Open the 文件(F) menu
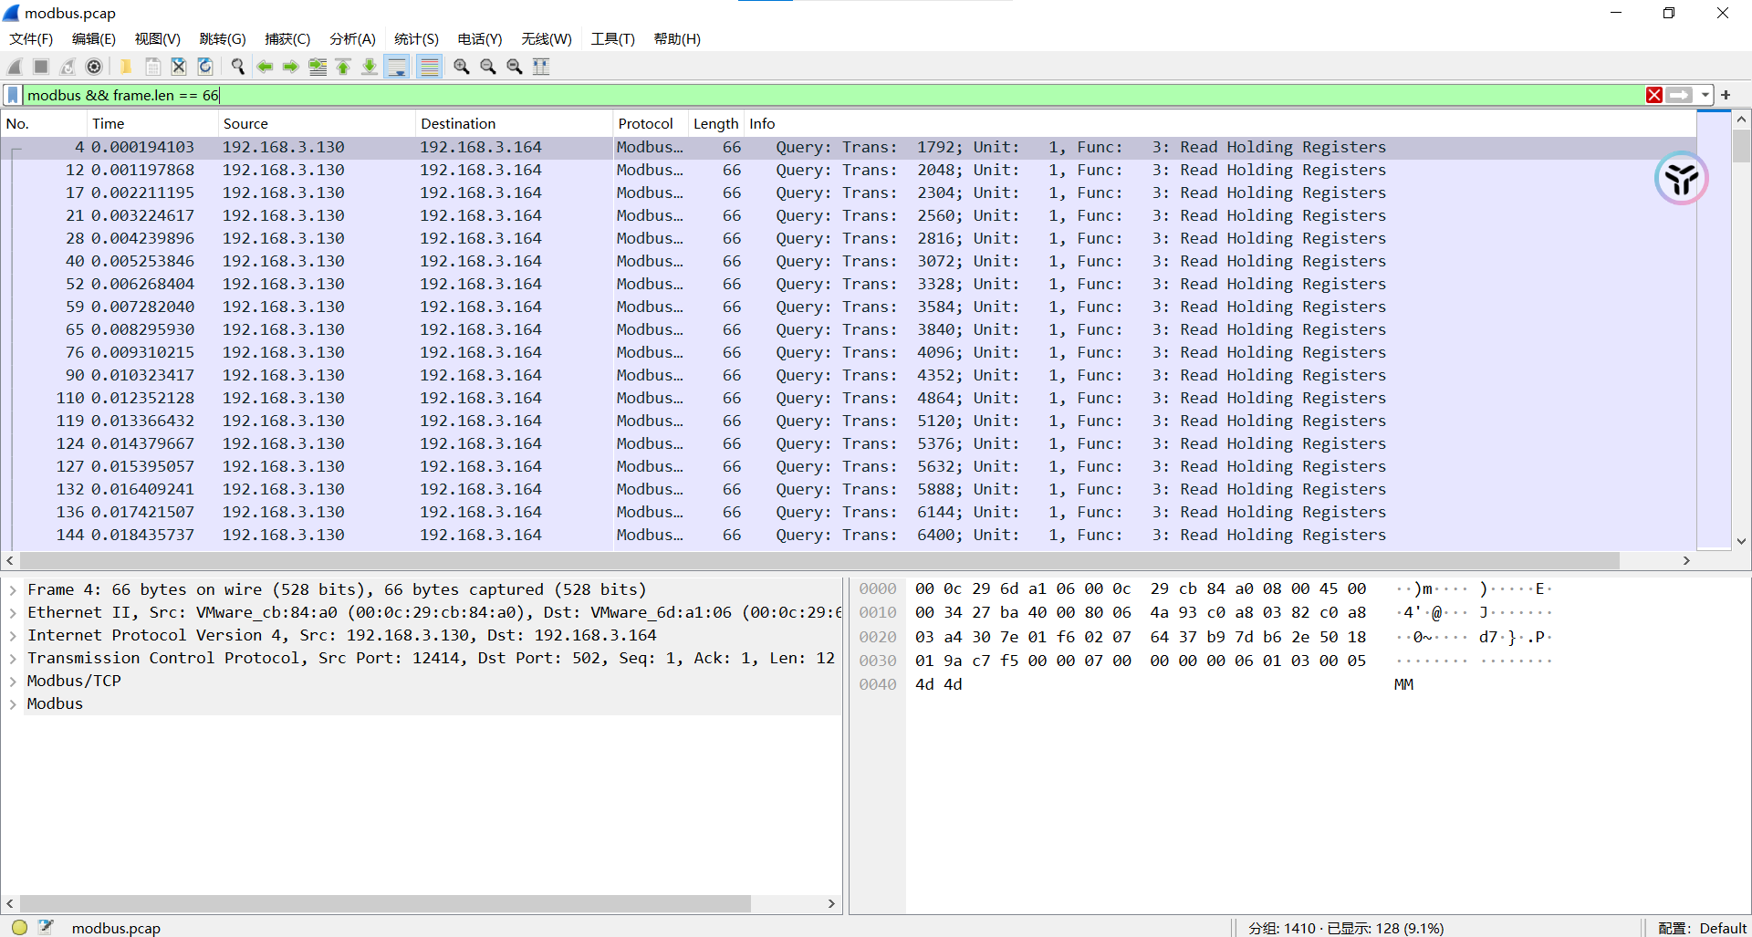Image resolution: width=1752 pixels, height=937 pixels. coord(31,39)
